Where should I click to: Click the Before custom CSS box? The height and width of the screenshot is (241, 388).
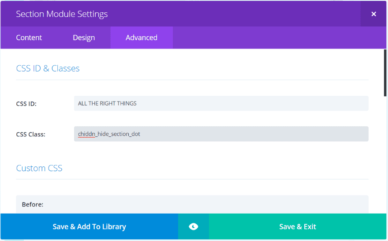(192, 204)
